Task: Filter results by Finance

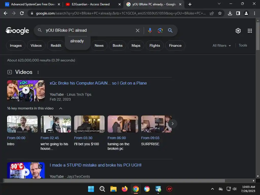Action: coord(175,45)
